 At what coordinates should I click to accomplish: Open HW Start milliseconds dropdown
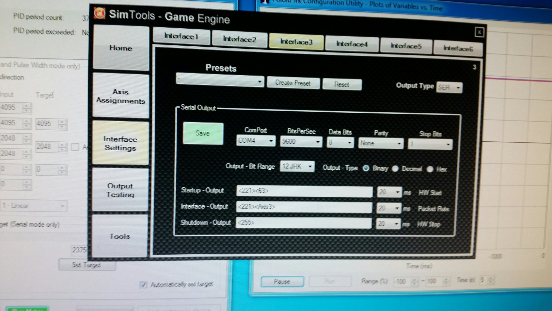(x=389, y=192)
